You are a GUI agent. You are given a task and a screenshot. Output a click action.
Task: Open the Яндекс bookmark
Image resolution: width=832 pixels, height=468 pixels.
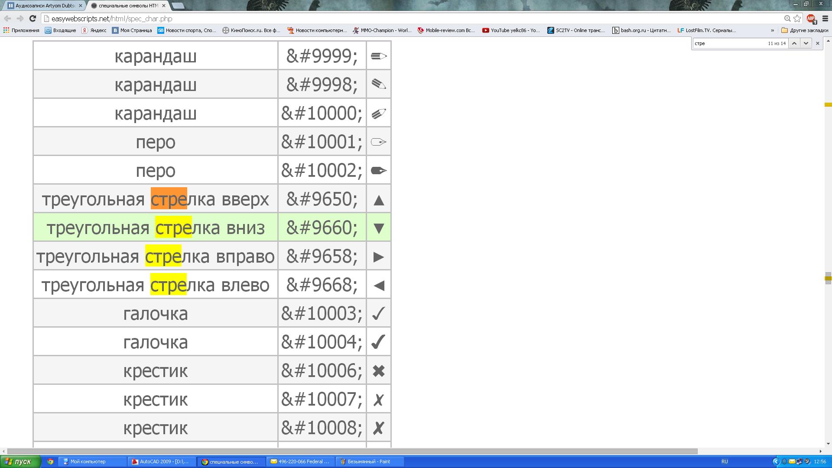(x=94, y=30)
